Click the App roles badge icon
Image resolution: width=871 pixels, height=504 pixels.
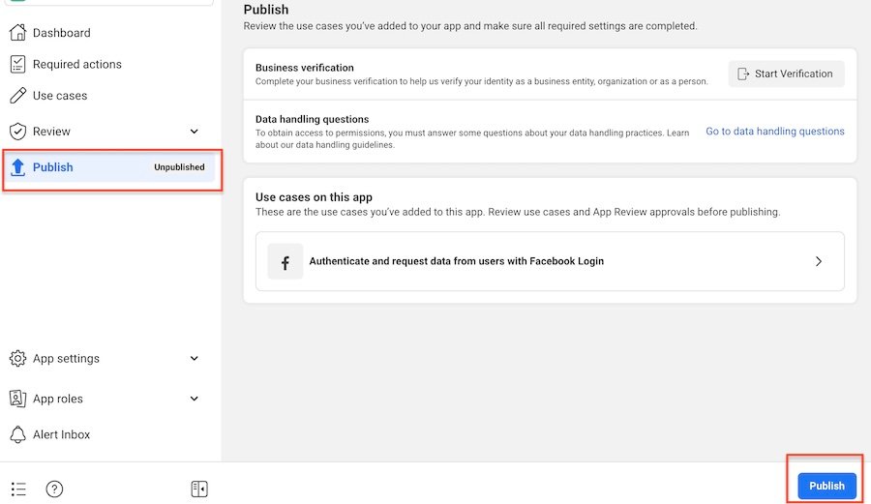[x=17, y=399]
